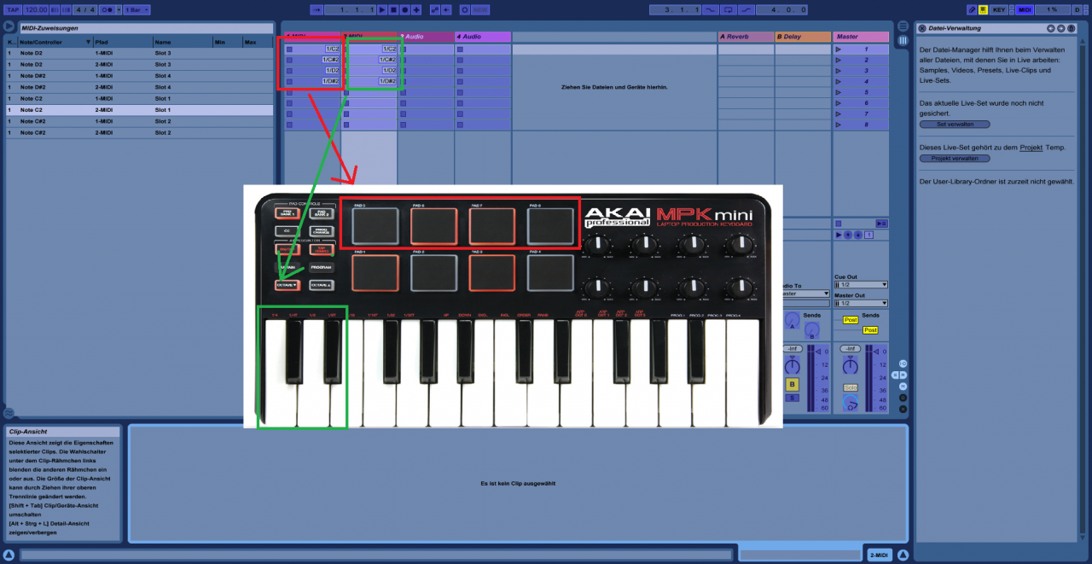The image size is (1092, 564).
Task: Click first 1/C2 clip slot in track 1
Action: (313, 49)
